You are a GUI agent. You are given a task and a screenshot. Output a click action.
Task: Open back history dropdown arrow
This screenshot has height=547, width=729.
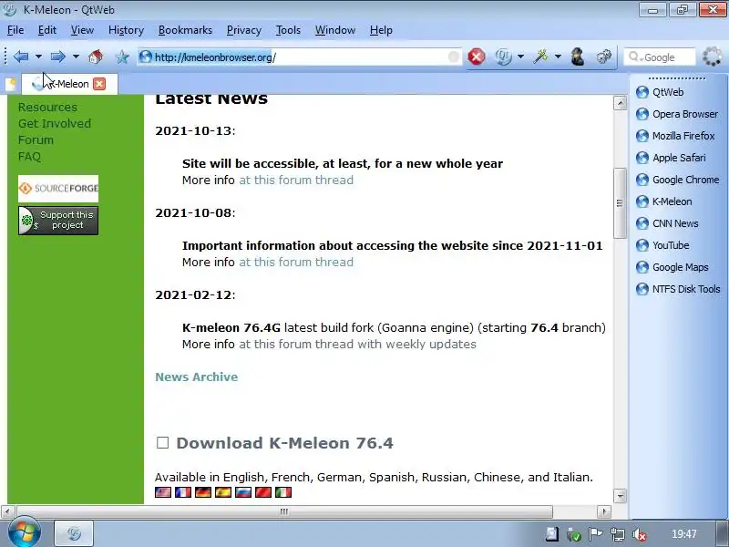pyautogui.click(x=38, y=57)
